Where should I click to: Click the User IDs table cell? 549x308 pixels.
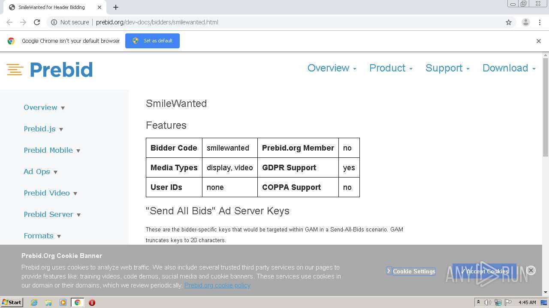pos(174,187)
